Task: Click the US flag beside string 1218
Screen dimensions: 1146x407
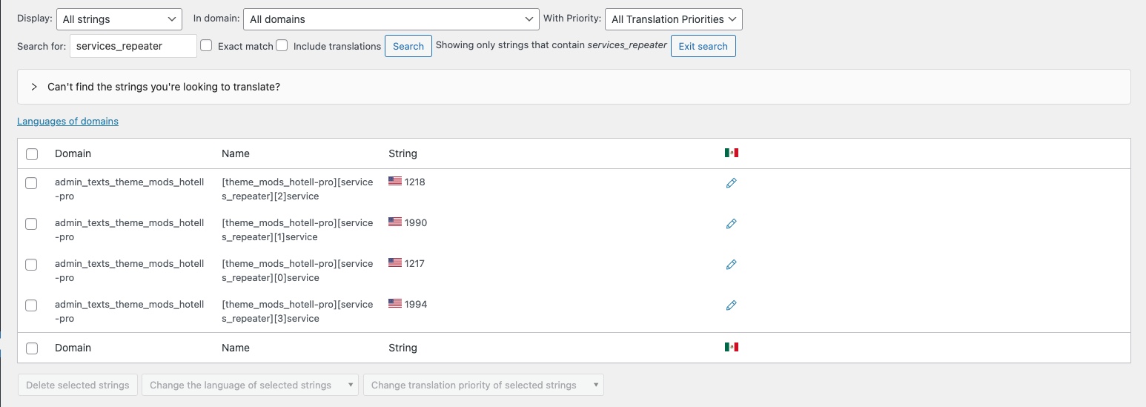Action: click(395, 181)
